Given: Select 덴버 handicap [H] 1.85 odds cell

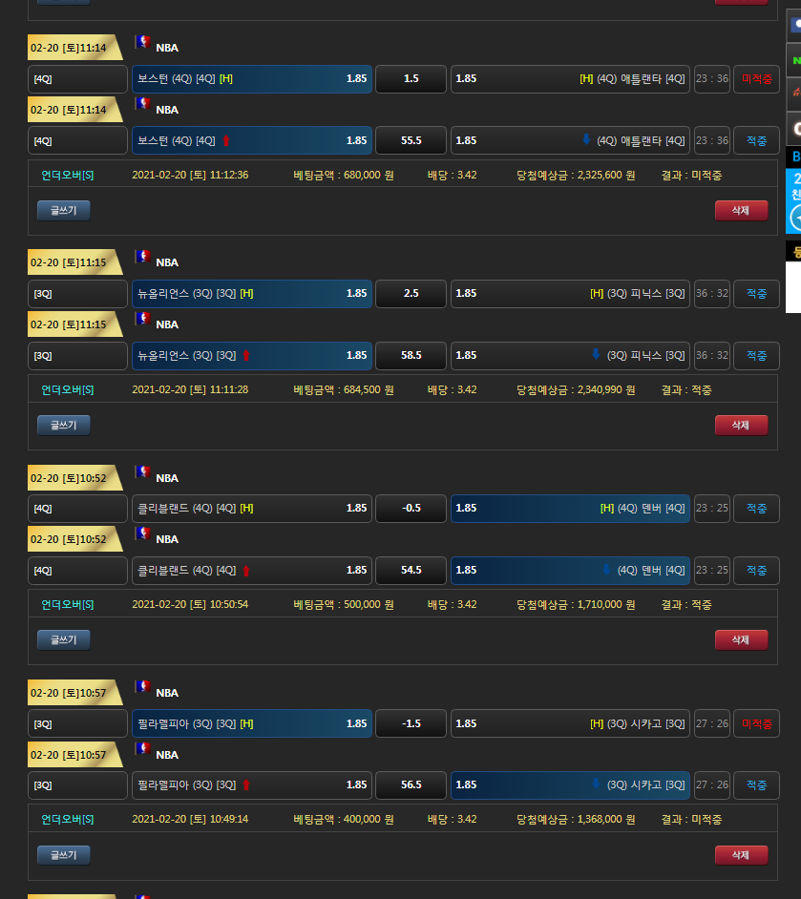Looking at the screenshot, I should (x=570, y=509).
